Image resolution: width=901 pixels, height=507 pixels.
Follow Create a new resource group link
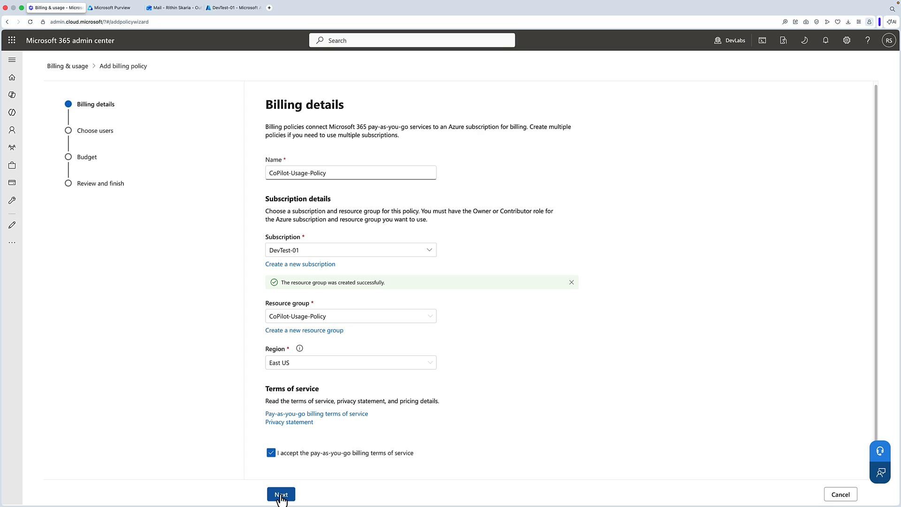pyautogui.click(x=304, y=330)
